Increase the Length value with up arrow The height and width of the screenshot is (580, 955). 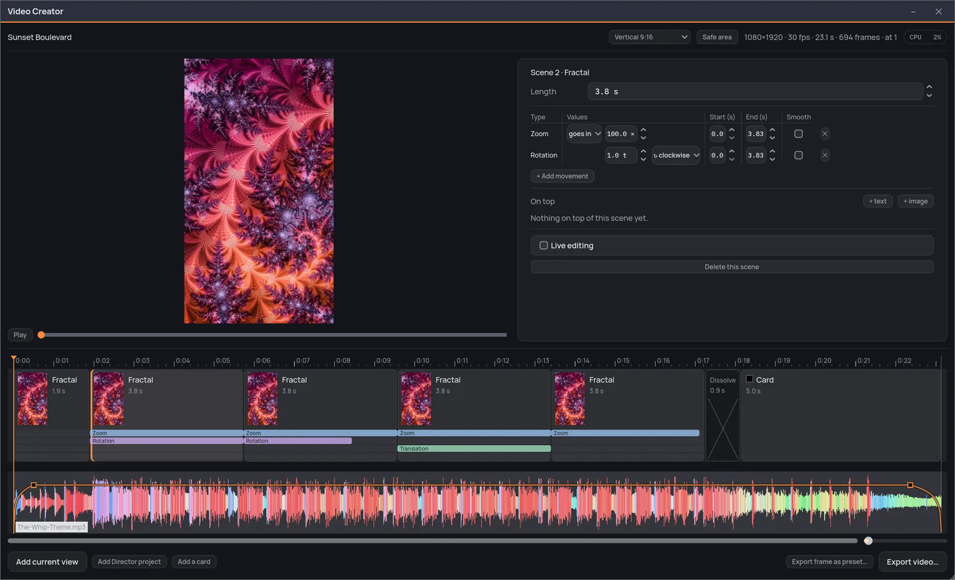click(929, 87)
